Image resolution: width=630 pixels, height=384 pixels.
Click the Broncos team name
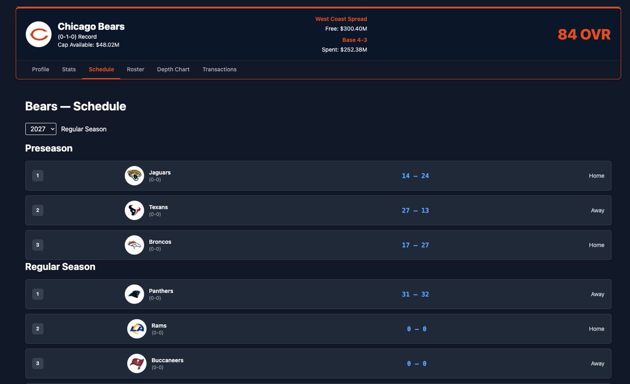[160, 242]
